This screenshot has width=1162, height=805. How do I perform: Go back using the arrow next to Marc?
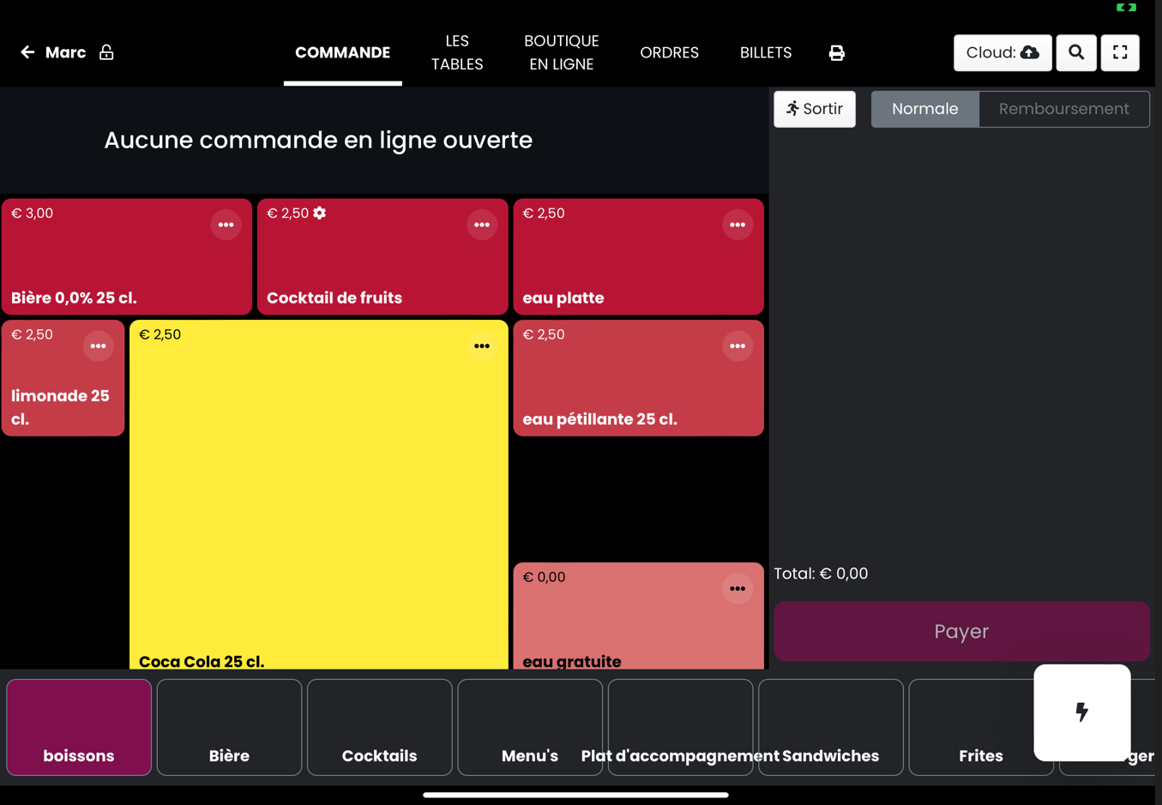tap(27, 52)
